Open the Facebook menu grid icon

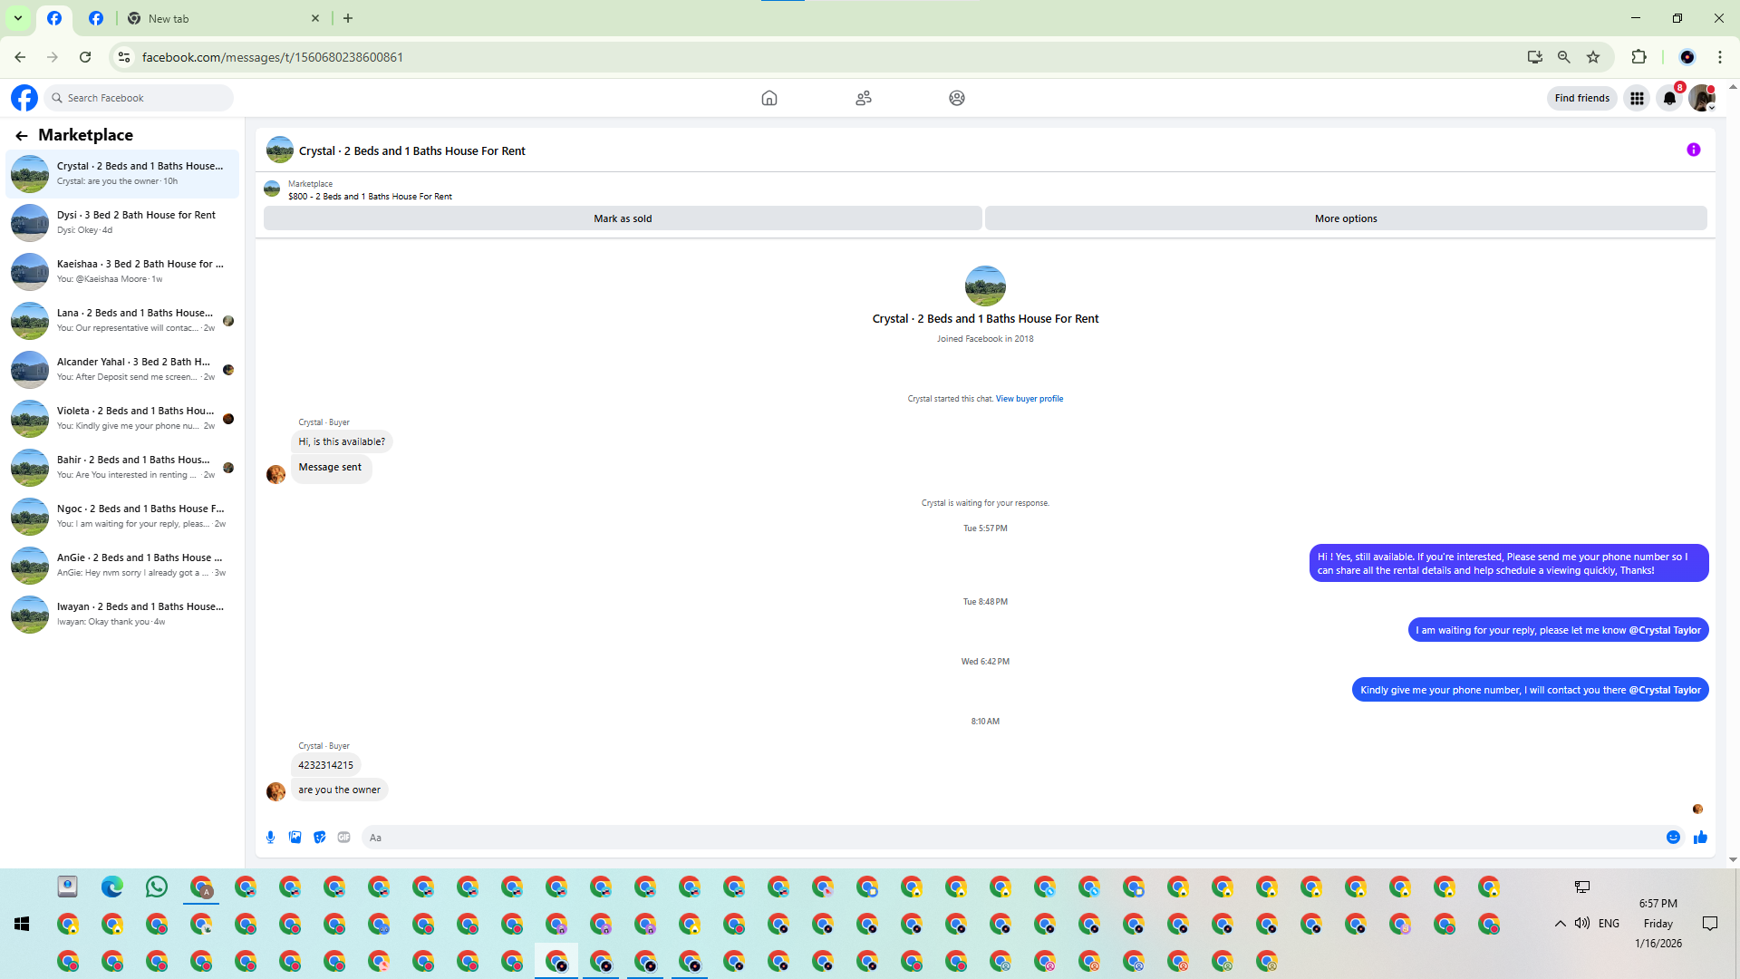click(x=1637, y=99)
